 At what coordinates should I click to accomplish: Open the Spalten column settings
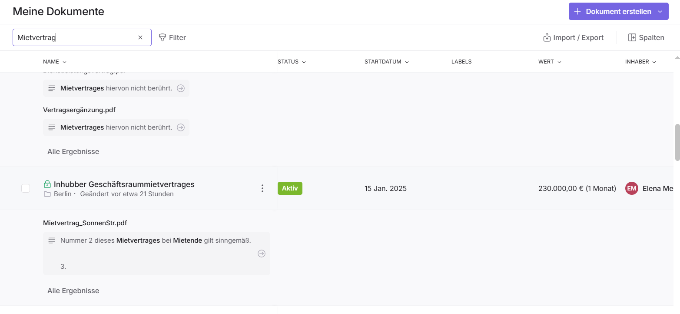pos(646,37)
